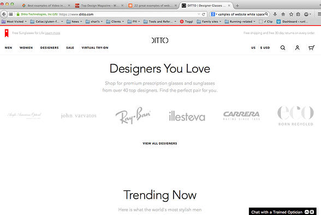This screenshot has height=215, width=321.
Task: Expand the Tools and Refer... bookmarks folder
Action: [159, 21]
